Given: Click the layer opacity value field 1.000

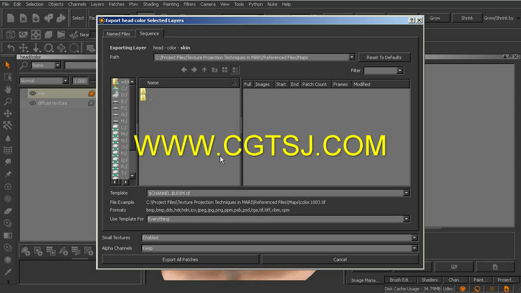Looking at the screenshot, I should point(79,81).
